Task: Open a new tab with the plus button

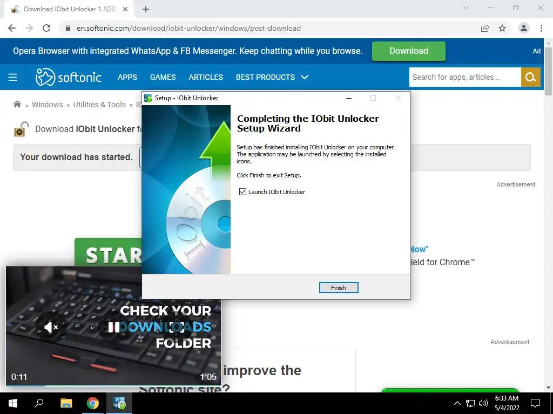Action: 146,9
